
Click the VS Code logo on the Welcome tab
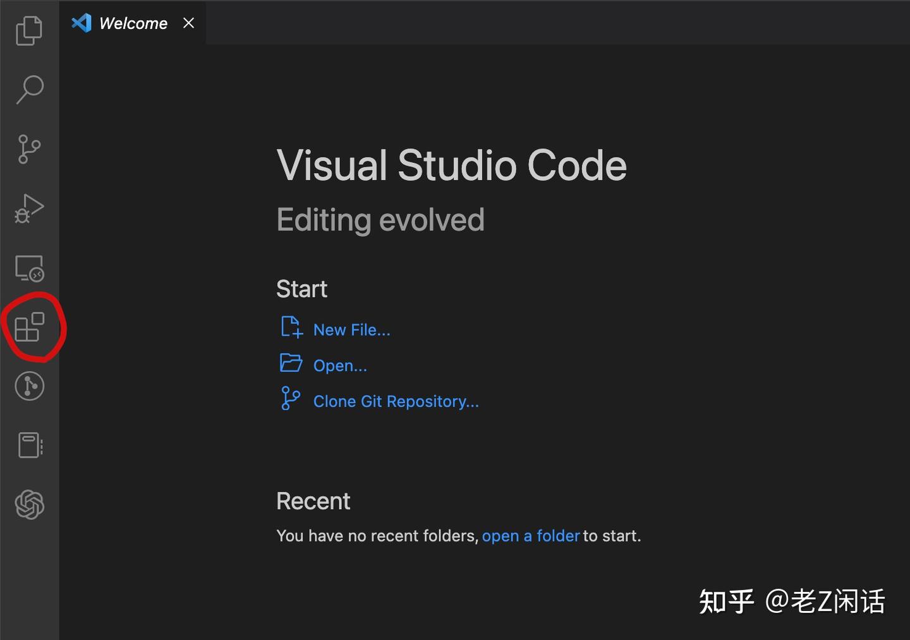pos(82,23)
